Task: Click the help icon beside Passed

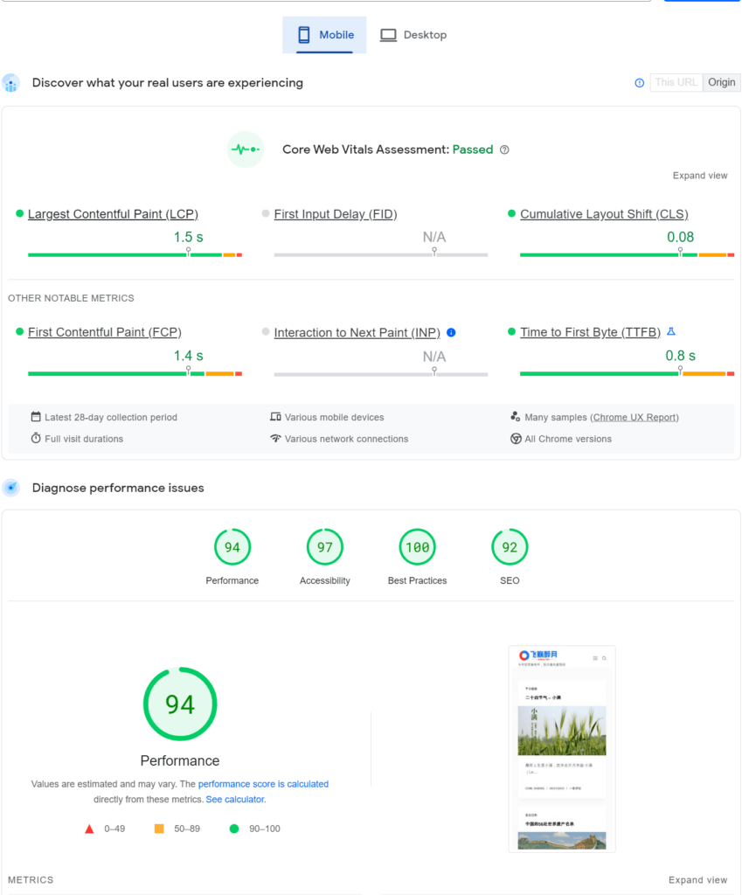Action: click(504, 149)
